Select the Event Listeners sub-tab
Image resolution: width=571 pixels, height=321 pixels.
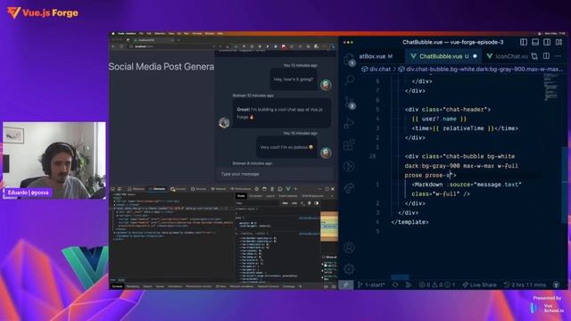(287, 196)
